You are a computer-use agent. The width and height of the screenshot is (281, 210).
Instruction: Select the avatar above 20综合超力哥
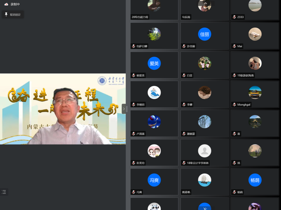154,5
